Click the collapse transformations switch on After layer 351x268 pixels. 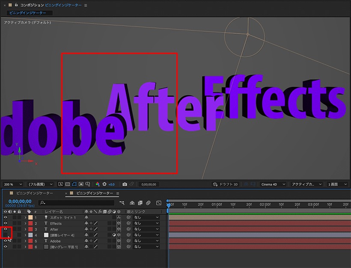[x=91, y=229]
